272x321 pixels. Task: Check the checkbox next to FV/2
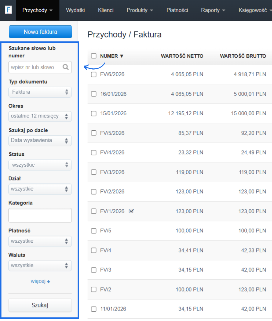pos(93,289)
